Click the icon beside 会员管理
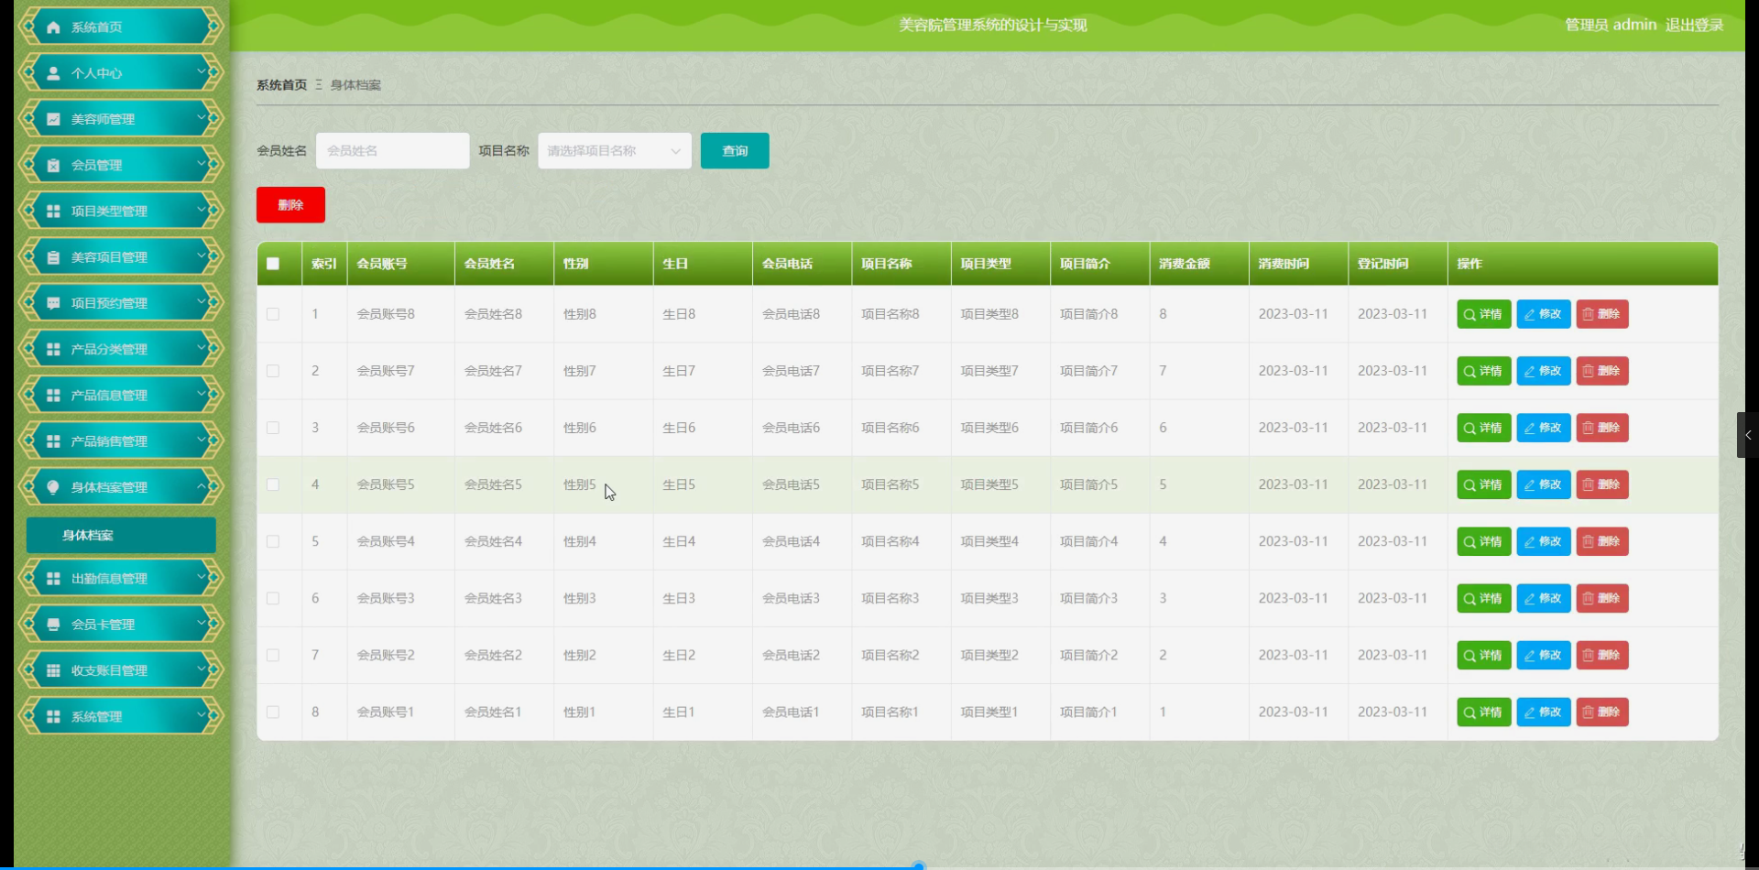The width and height of the screenshot is (1759, 870). pos(53,166)
